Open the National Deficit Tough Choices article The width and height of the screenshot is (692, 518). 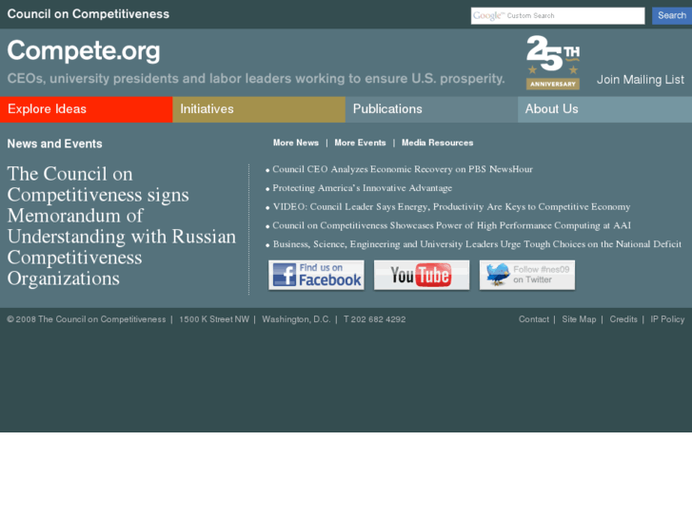(477, 244)
